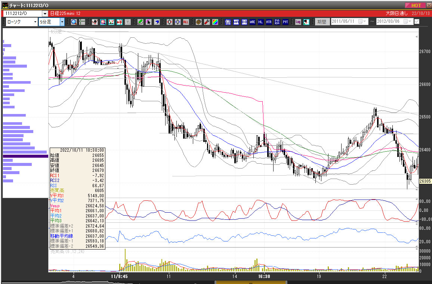Open the start date 2011/05/11 calendar dropdown
Viewport: 432px width, 284px height.
362,21
